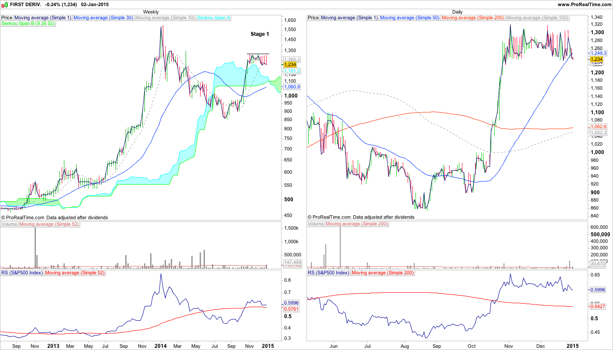Click the 0.5996 value tag on Daily RS panel
Screen dimensions: 613x350
(x=598, y=290)
